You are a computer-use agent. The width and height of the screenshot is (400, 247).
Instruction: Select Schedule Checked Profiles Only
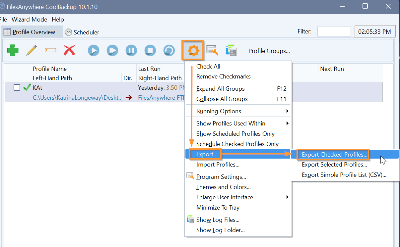click(238, 144)
